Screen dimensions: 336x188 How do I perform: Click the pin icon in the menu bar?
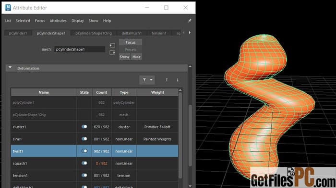[x=190, y=21]
